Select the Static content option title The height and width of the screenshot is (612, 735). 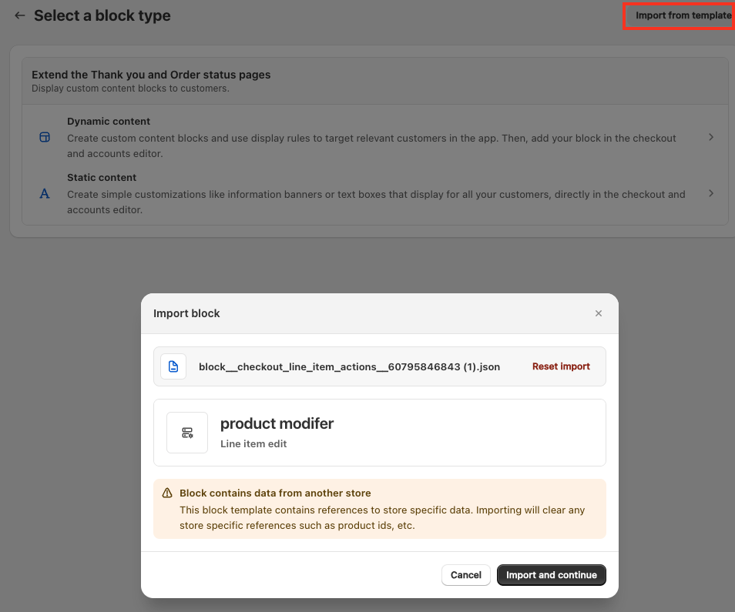[x=102, y=178]
